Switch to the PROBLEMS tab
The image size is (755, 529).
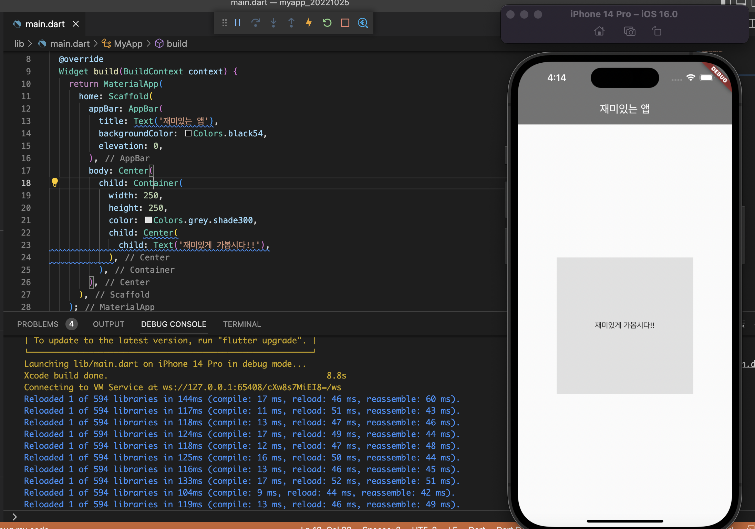(38, 324)
